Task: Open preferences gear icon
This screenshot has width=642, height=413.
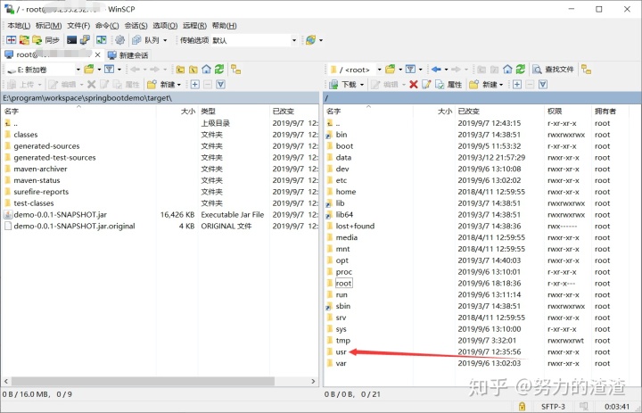Action: click(120, 40)
